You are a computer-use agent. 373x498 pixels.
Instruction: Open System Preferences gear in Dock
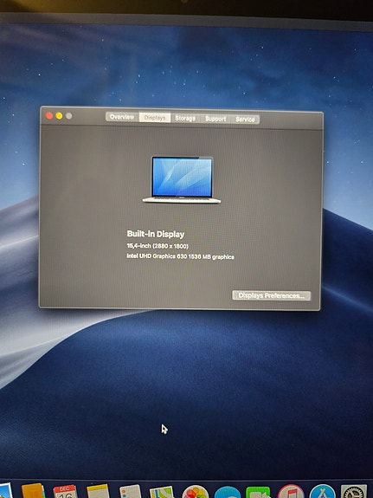click(354, 492)
